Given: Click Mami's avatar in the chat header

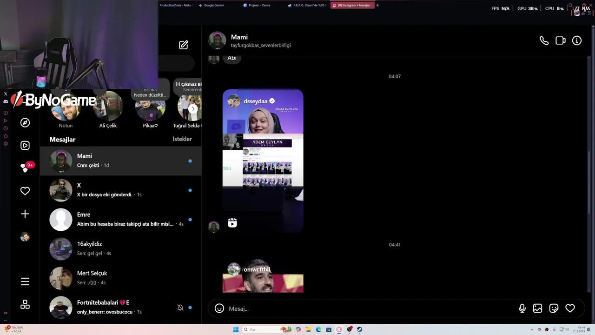Looking at the screenshot, I should click(x=217, y=40).
